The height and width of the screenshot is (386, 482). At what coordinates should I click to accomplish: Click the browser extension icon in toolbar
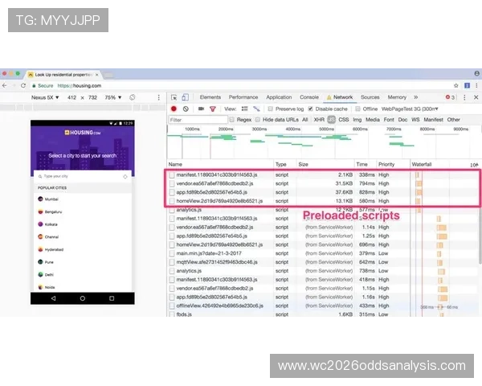[467, 85]
